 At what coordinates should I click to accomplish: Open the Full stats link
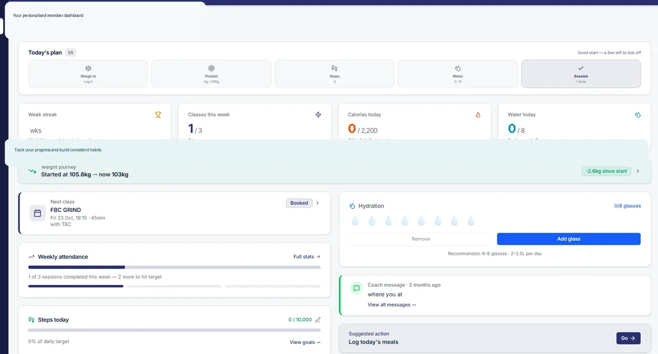307,257
